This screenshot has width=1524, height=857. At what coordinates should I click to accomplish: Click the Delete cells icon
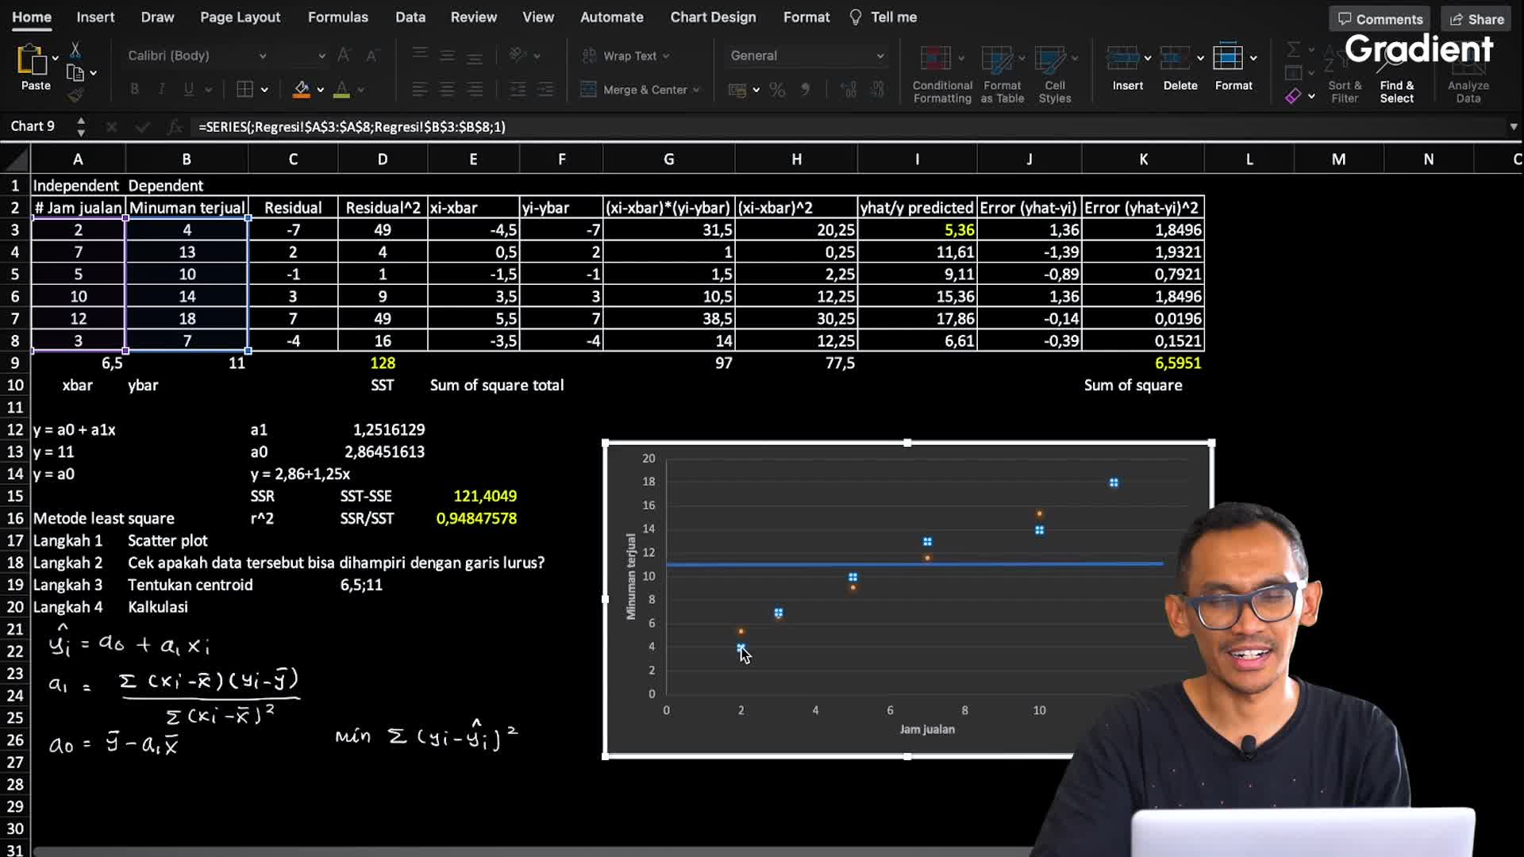pyautogui.click(x=1175, y=58)
